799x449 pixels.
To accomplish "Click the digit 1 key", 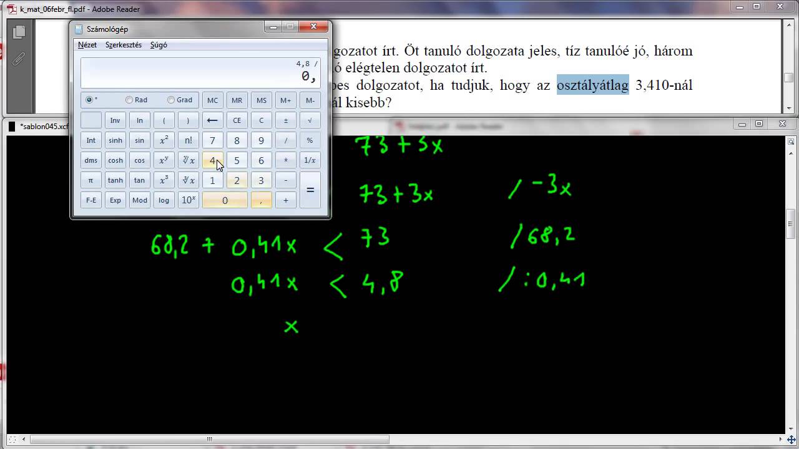I will [x=212, y=180].
